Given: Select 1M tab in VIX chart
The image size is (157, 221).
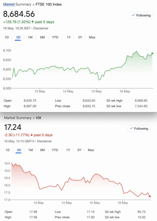Looking at the screenshot, I should pos(30,150).
